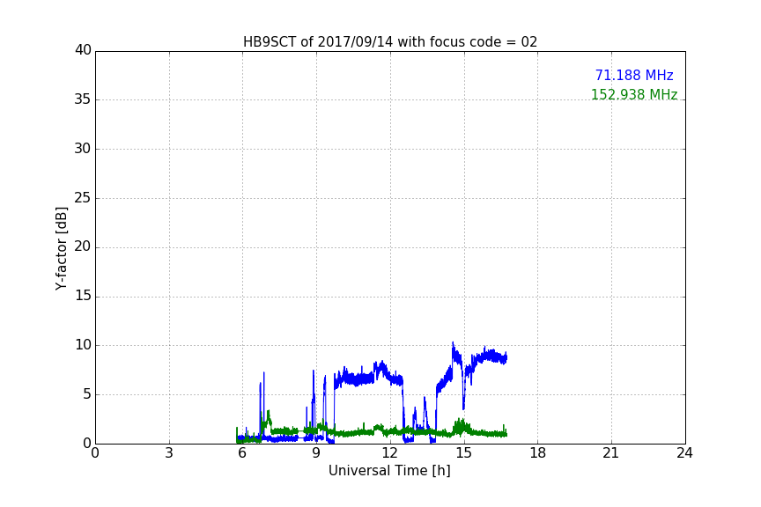Click the x-axis tick label "12"
The image size is (761, 507).
coord(389,453)
